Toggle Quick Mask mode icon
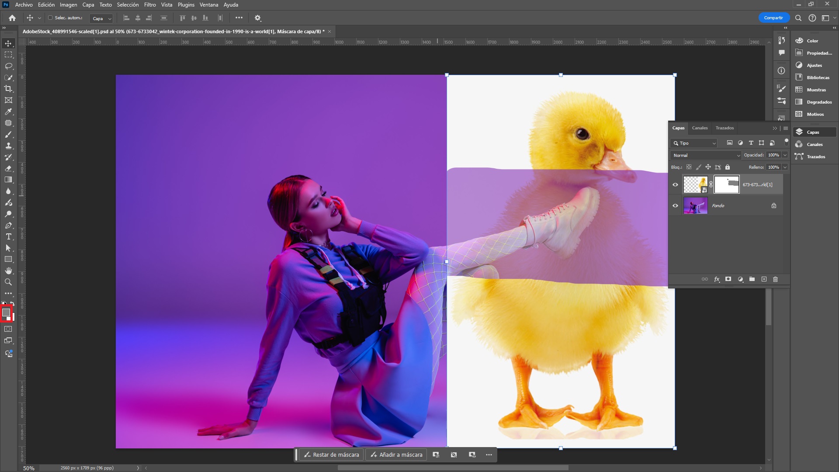This screenshot has height=472, width=839. pyautogui.click(x=8, y=329)
